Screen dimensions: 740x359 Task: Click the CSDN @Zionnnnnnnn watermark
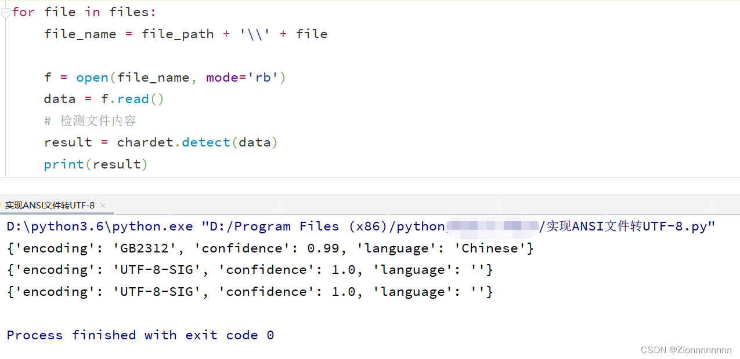coord(687,350)
